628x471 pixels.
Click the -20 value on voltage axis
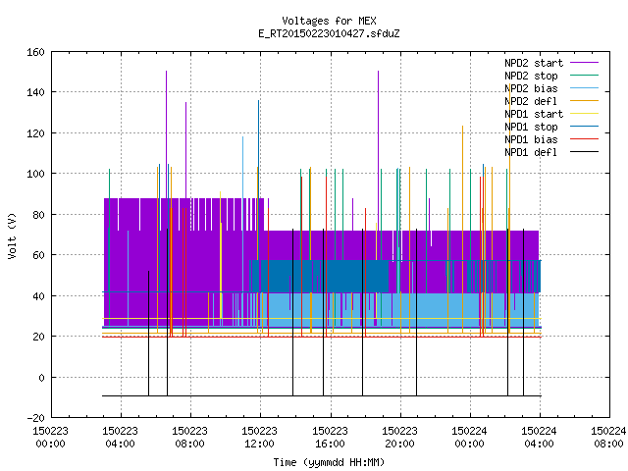point(35,418)
